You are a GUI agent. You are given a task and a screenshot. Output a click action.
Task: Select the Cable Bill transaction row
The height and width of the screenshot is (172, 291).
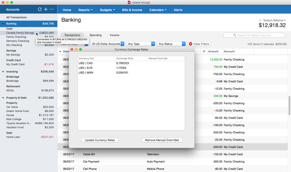(173, 154)
